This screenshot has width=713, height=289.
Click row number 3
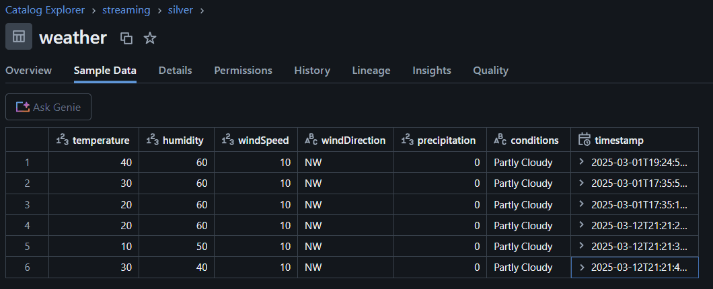pyautogui.click(x=28, y=204)
